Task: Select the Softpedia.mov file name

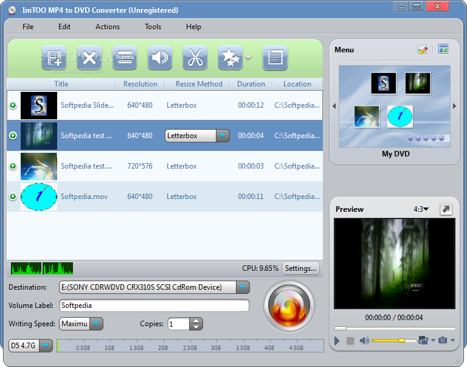Action: pyautogui.click(x=85, y=197)
